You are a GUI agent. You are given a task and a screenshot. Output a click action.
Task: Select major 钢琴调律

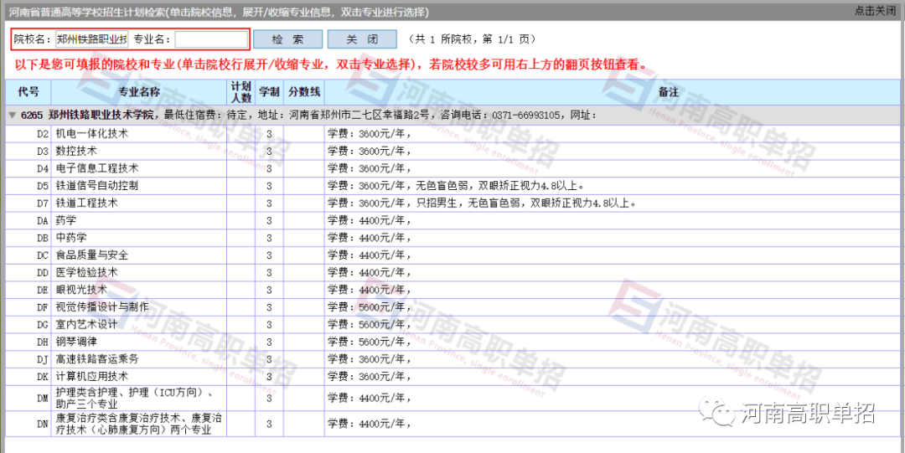[x=75, y=342]
